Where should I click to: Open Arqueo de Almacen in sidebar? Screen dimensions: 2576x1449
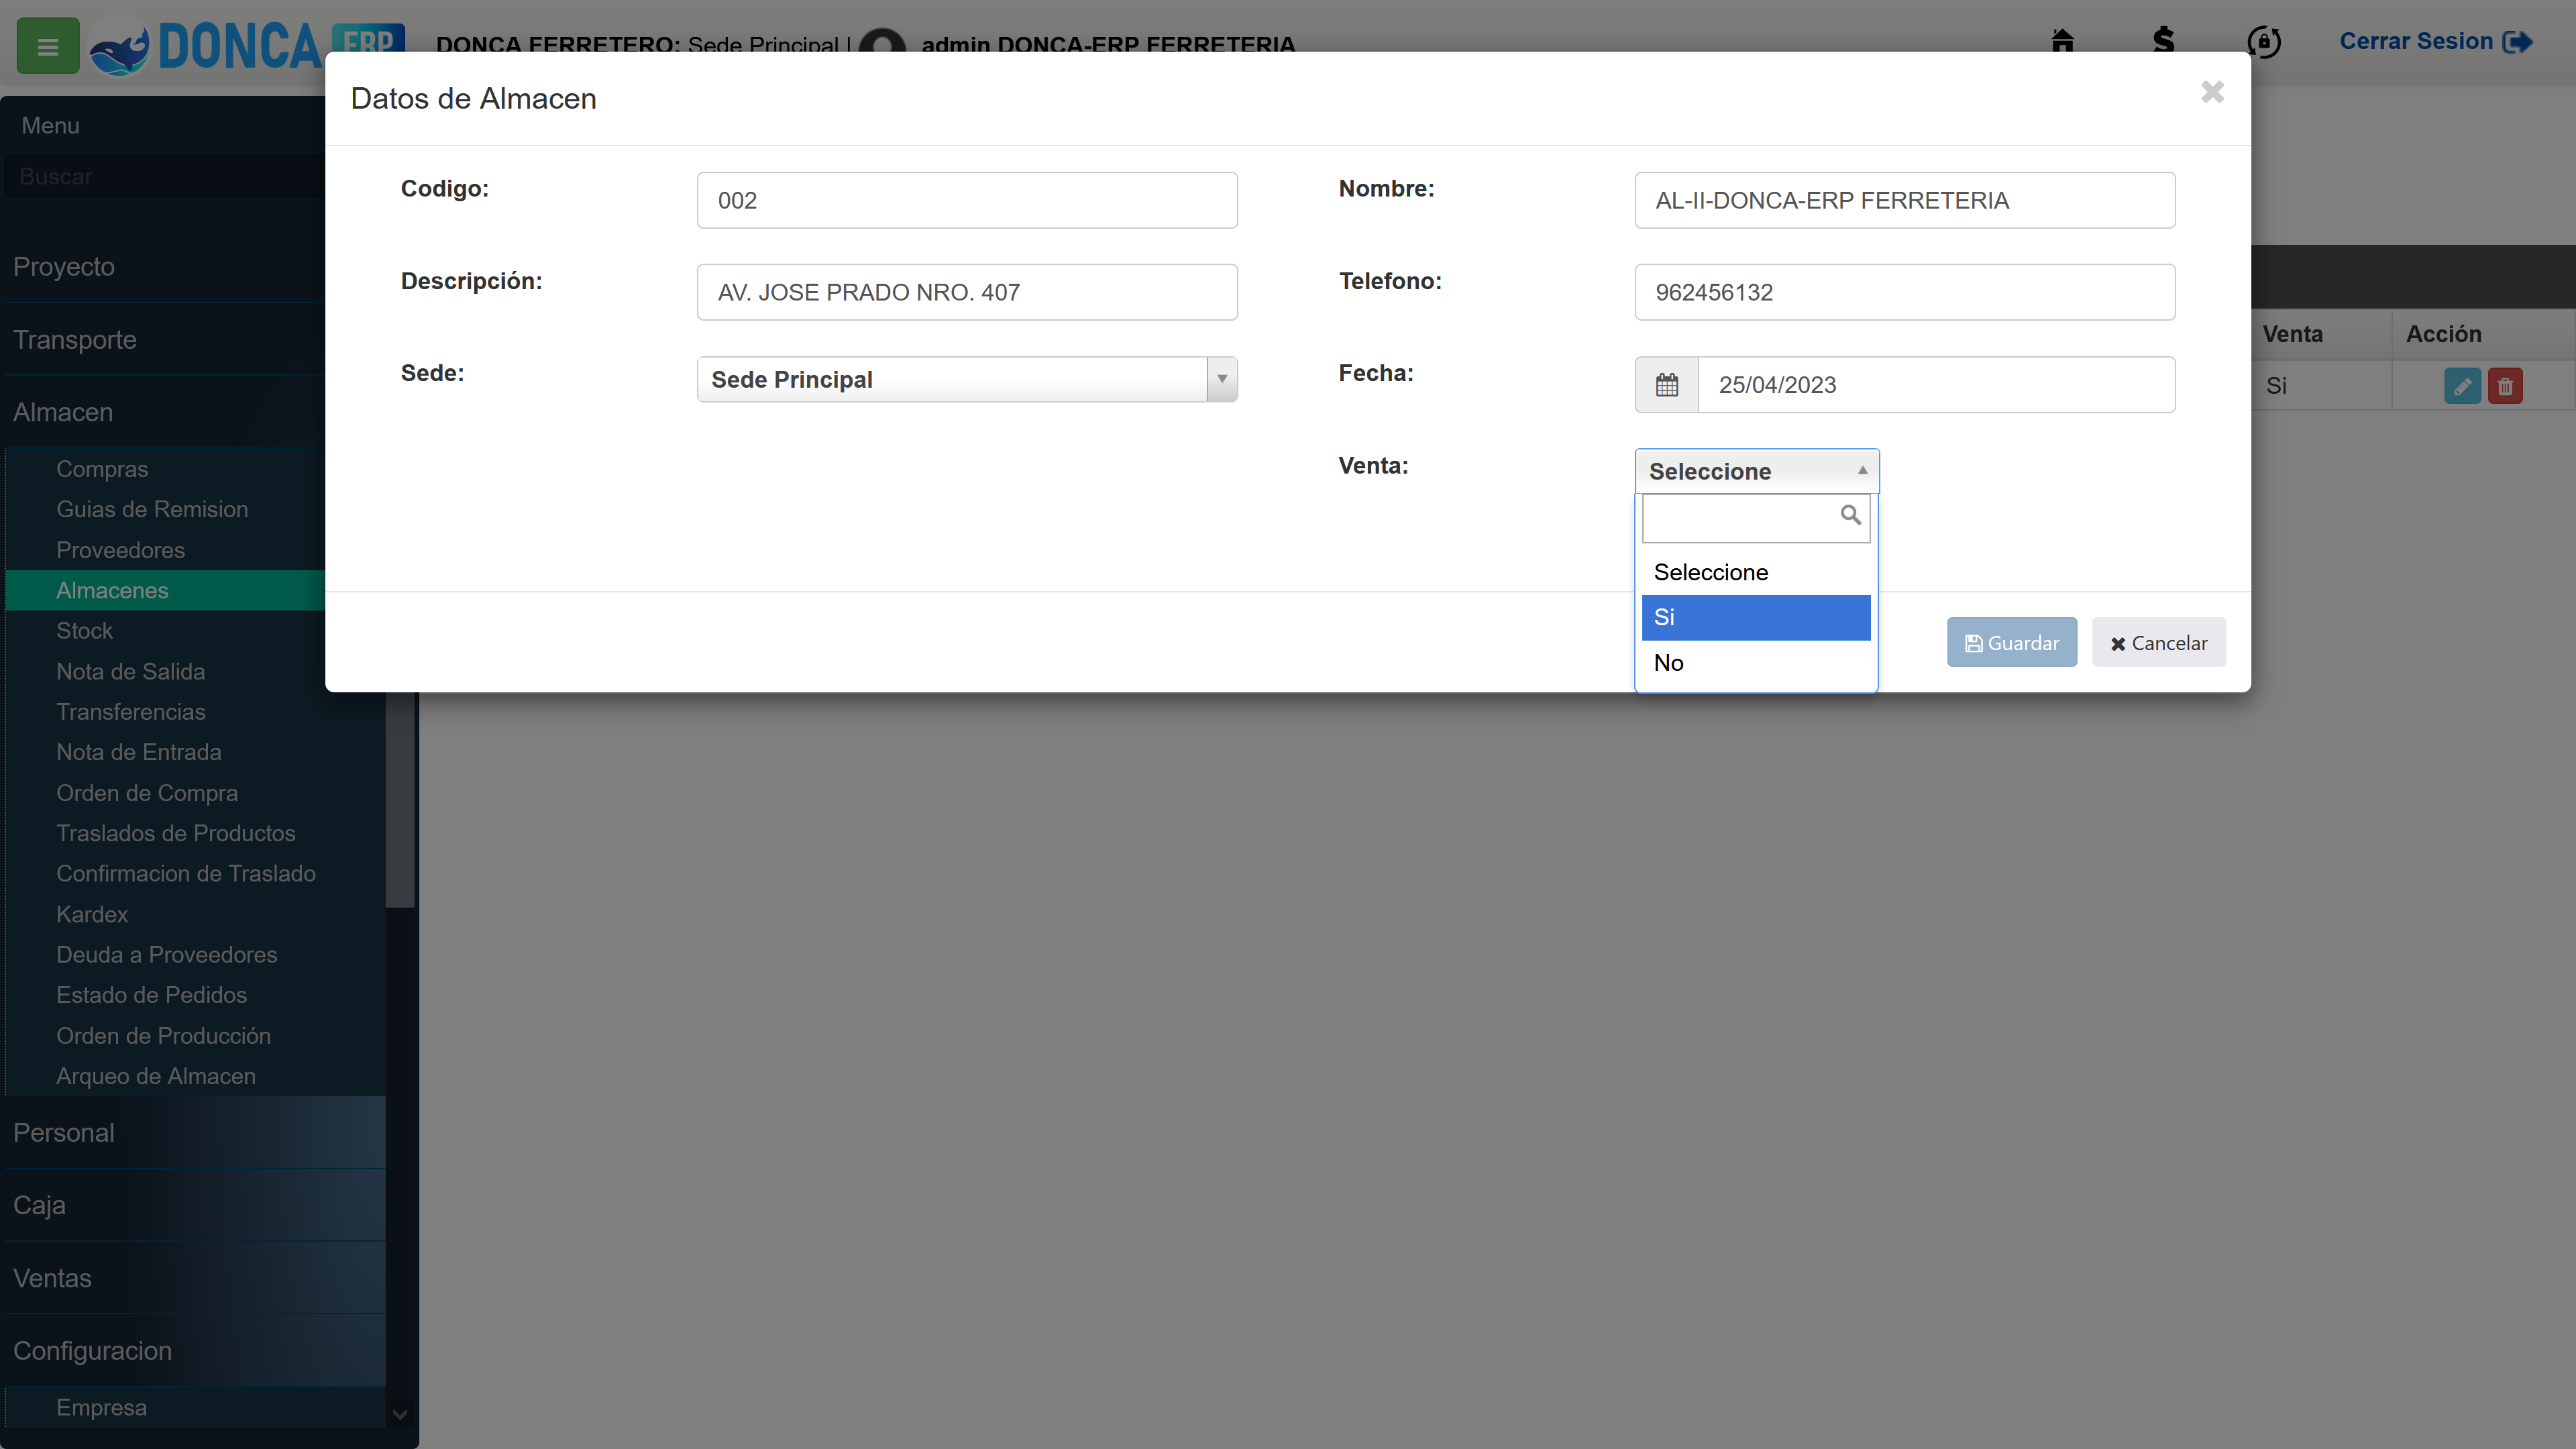coord(156,1076)
